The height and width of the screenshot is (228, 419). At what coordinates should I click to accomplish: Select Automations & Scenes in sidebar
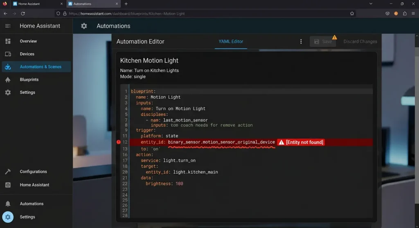pos(36,67)
